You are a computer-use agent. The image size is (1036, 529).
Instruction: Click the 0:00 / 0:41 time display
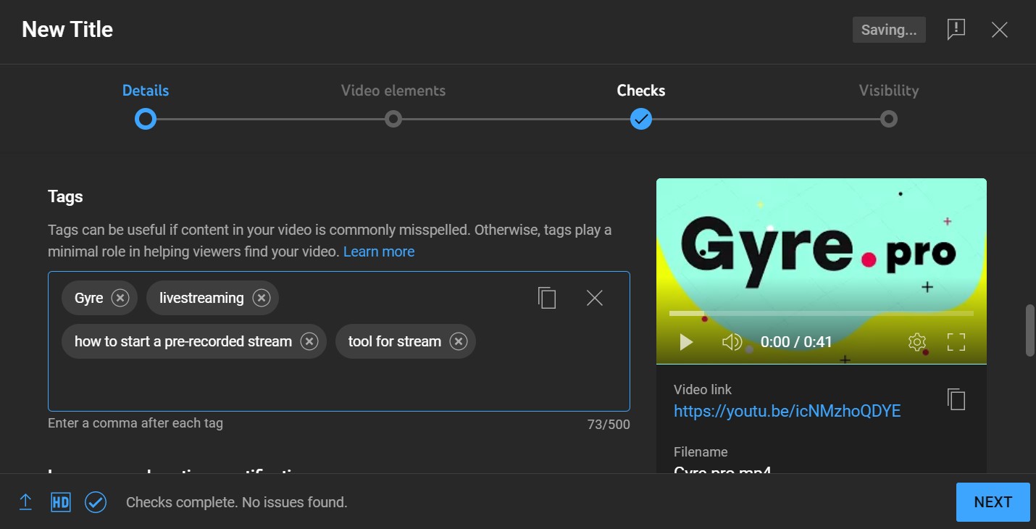point(796,342)
